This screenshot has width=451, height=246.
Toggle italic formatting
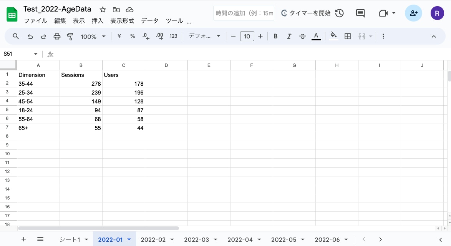pos(289,36)
